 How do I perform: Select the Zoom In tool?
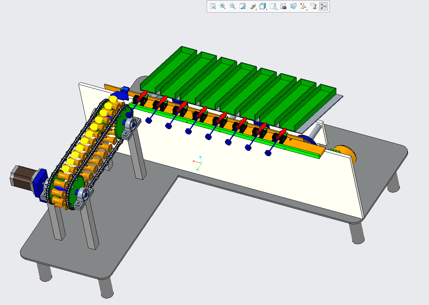223,6
